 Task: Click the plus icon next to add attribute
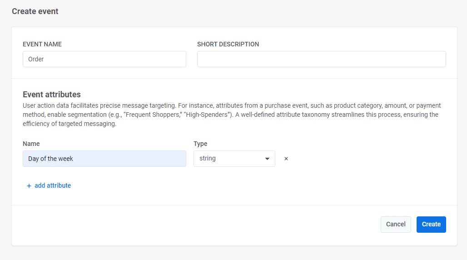(x=29, y=186)
